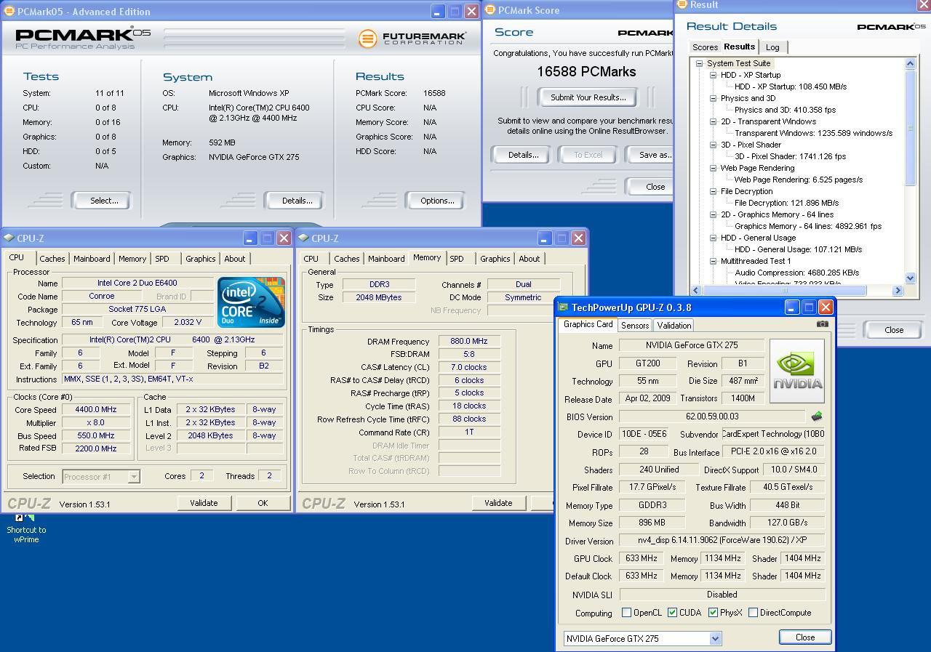The height and width of the screenshot is (652, 931).
Task: Click the Result tree scroll up arrow
Action: 910,63
